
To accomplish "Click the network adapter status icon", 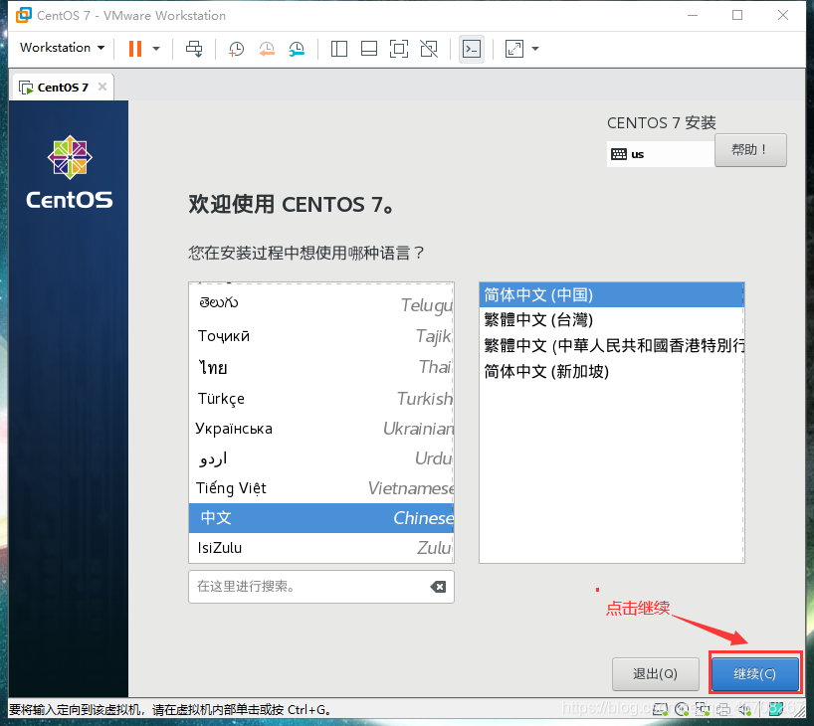I will point(703,709).
